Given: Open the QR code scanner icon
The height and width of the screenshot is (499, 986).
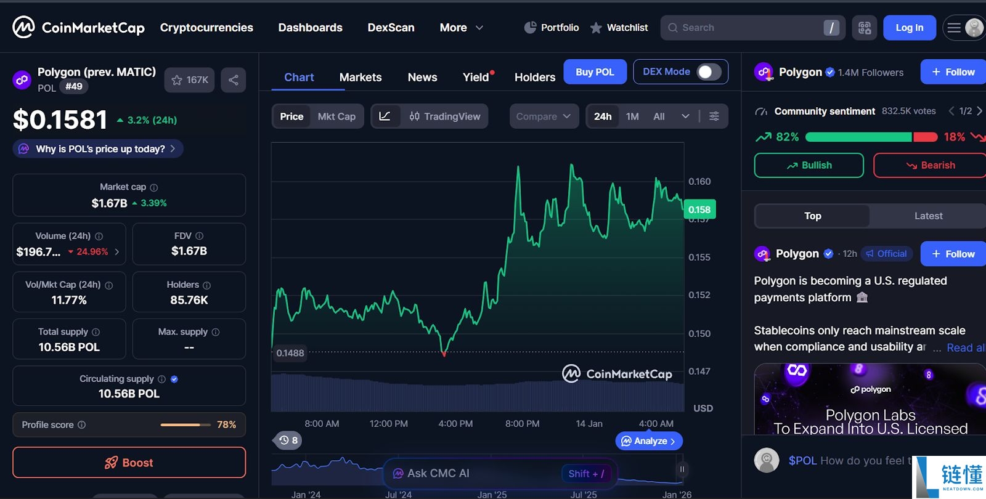Looking at the screenshot, I should 865,28.
